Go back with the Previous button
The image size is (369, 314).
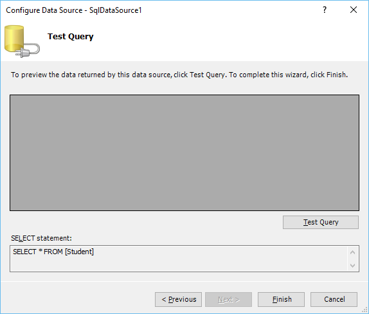[178, 299]
